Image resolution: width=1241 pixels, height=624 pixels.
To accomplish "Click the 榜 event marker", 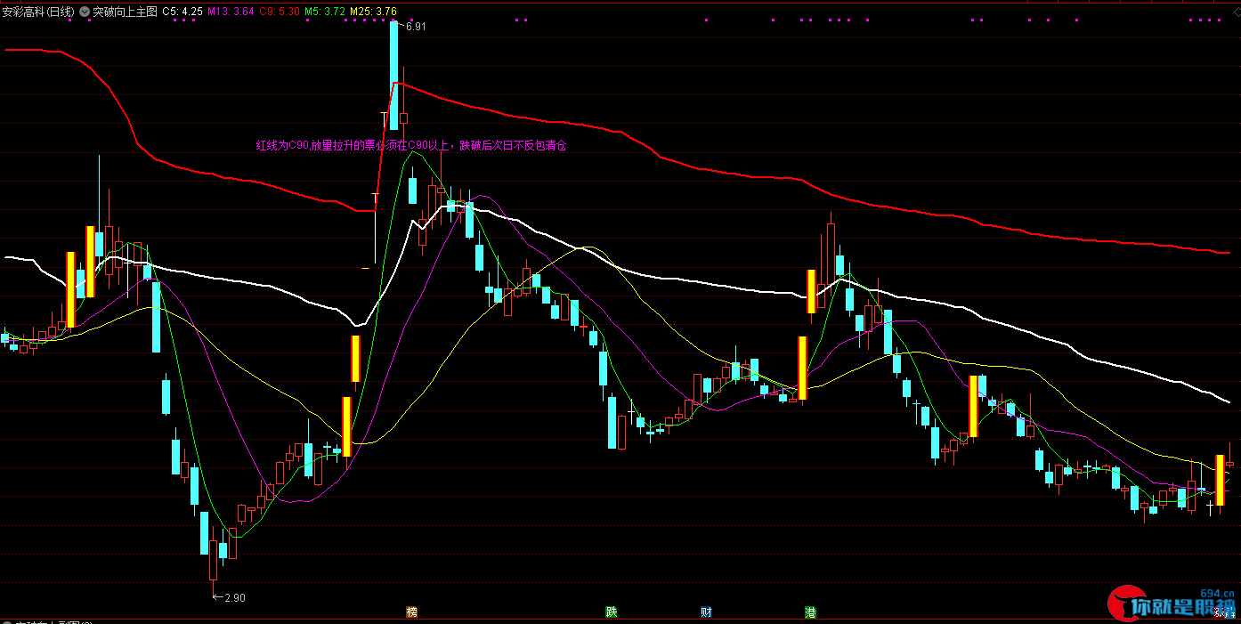I will (411, 612).
